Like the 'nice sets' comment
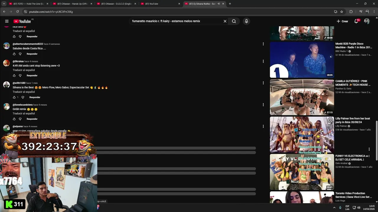378x212 pixels. (x=14, y=37)
